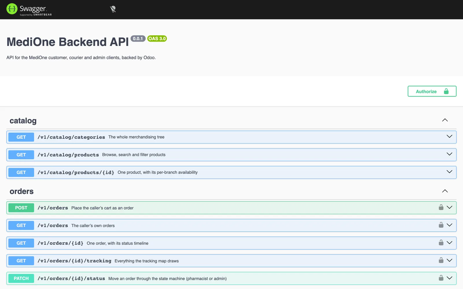
Task: Click 'One product, with its per-branch availability'
Action: [x=158, y=172]
